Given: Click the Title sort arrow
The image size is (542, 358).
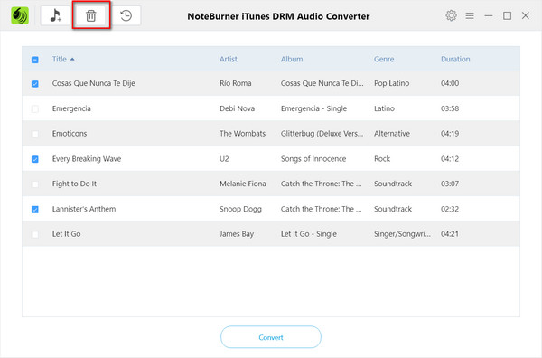Looking at the screenshot, I should tap(72, 59).
